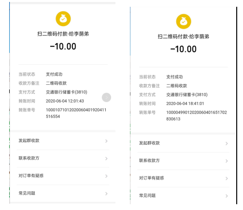Tap the gray circular arrow button
Viewport: 243px width, 210px height.
(x=106, y=97)
